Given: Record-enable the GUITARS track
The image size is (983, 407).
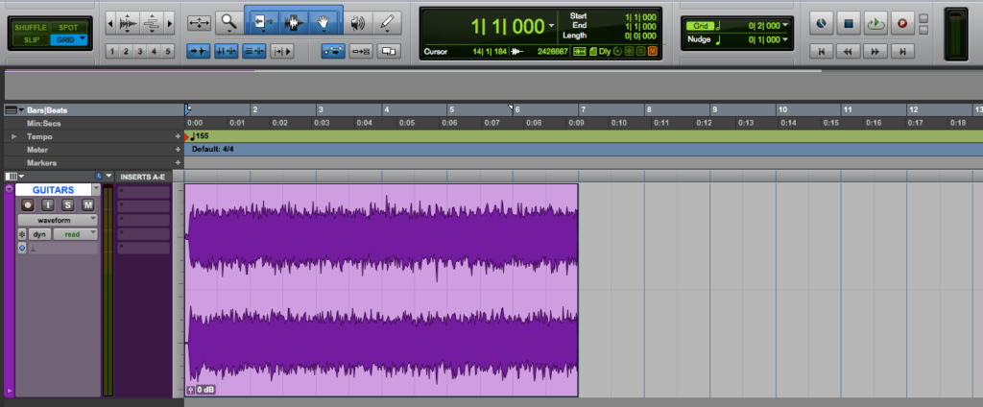Looking at the screenshot, I should [27, 205].
